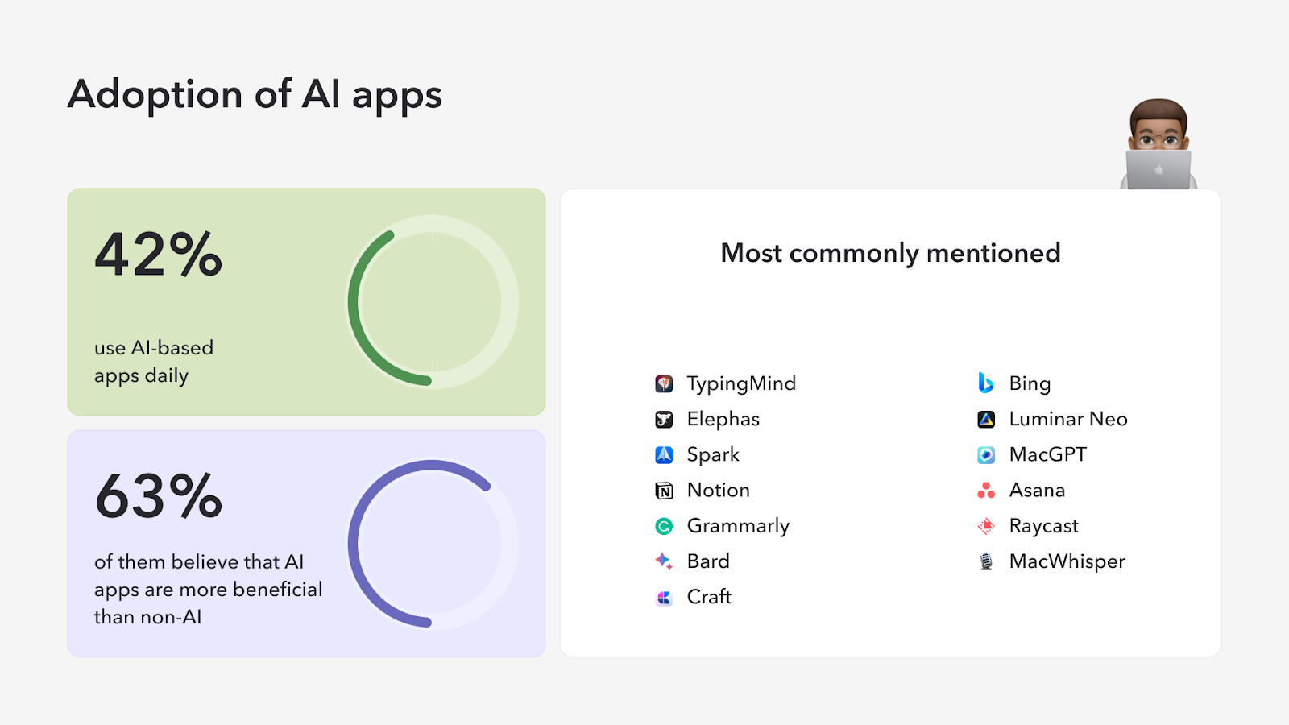Screen dimensions: 1289x725
Task: Click the "use AI-based apps daily" text
Action: [x=154, y=362]
